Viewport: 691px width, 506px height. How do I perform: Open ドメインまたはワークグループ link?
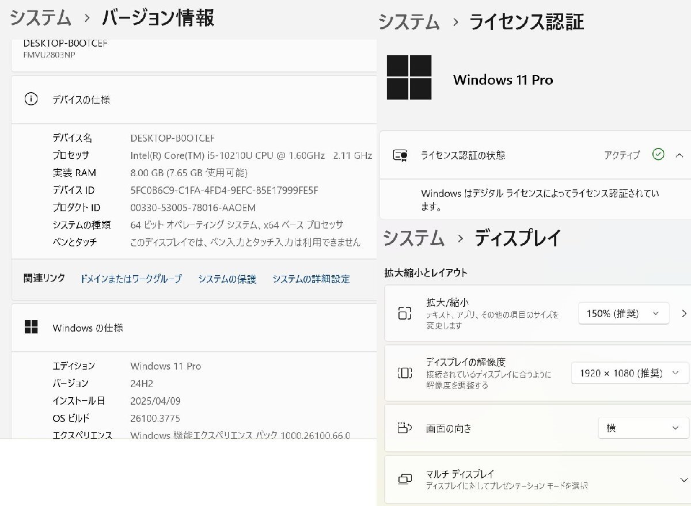pyautogui.click(x=131, y=279)
